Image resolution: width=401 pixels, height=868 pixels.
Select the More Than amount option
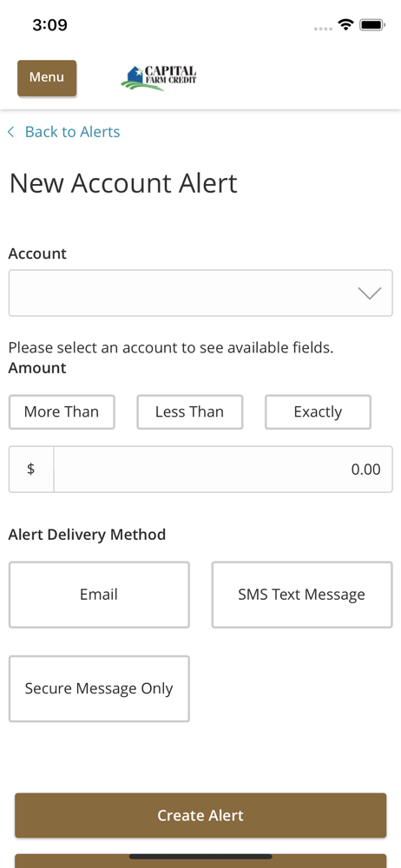coord(62,411)
